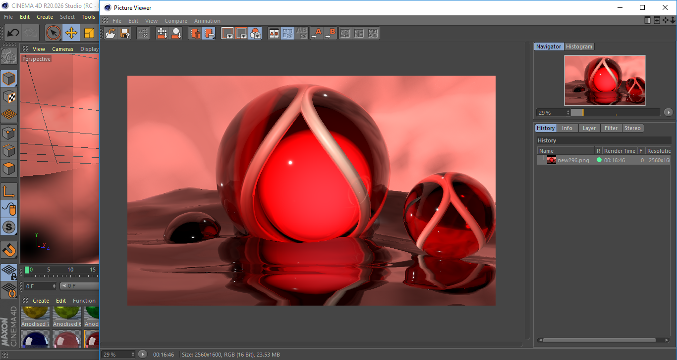Toggle the first display-mode eye icon

click(x=227, y=33)
